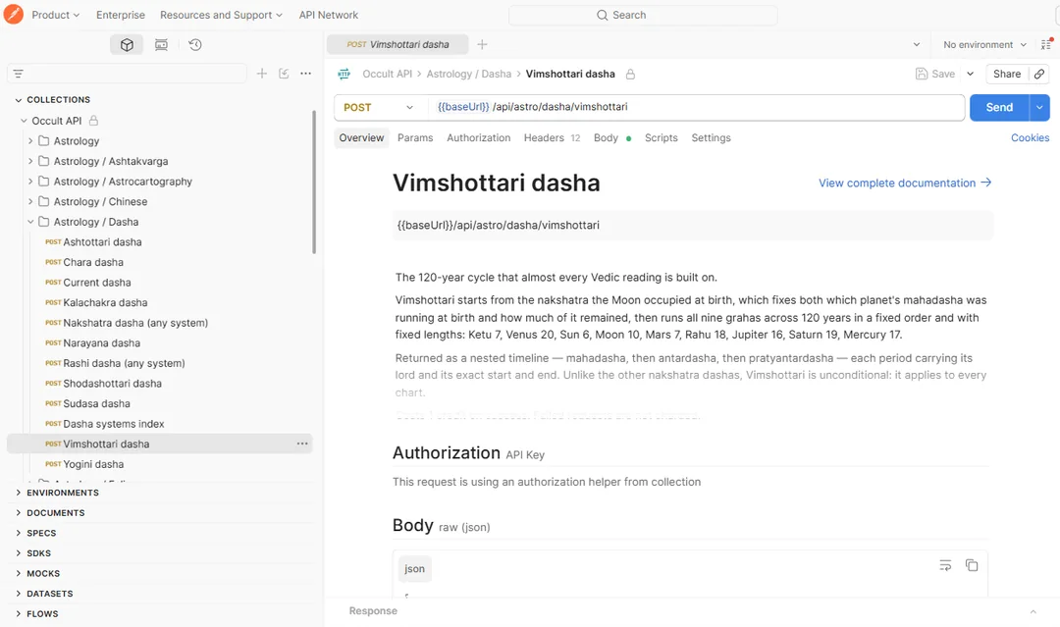Switch to the Scripts tab
1060x627 pixels.
(x=662, y=137)
